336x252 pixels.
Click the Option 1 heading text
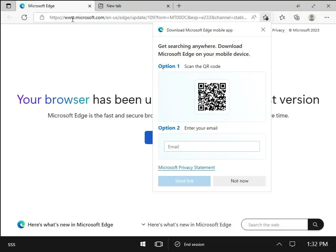[169, 66]
